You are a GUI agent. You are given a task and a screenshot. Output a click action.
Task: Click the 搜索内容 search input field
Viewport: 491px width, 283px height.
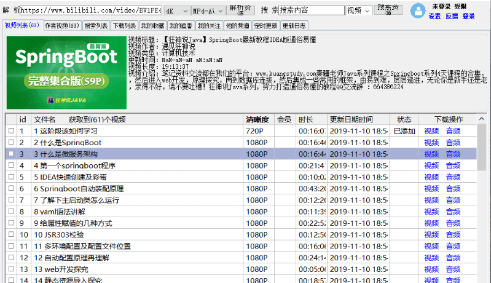pos(312,10)
